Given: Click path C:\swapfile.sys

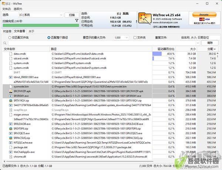Looking at the screenshot, I should tap(60, 110).
